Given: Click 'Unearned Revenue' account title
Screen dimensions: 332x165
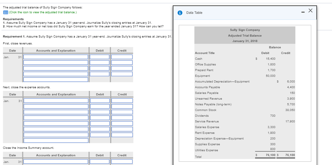Looking at the screenshot, I should tap(208, 99).
